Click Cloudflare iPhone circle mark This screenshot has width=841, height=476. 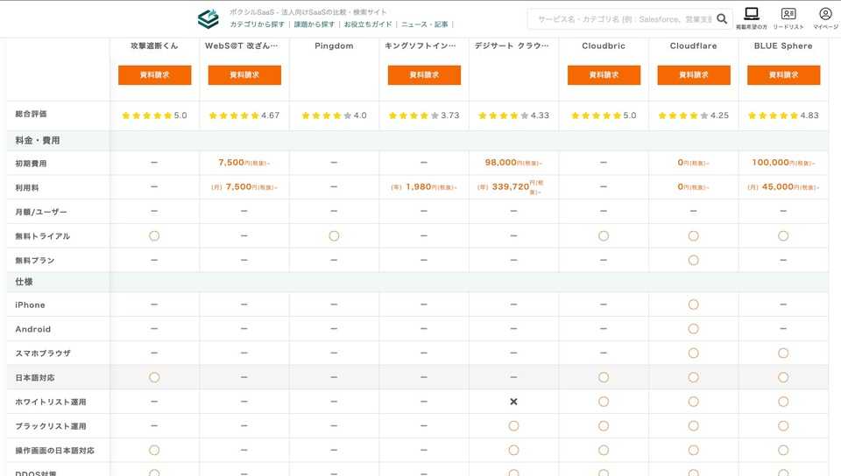coord(694,304)
